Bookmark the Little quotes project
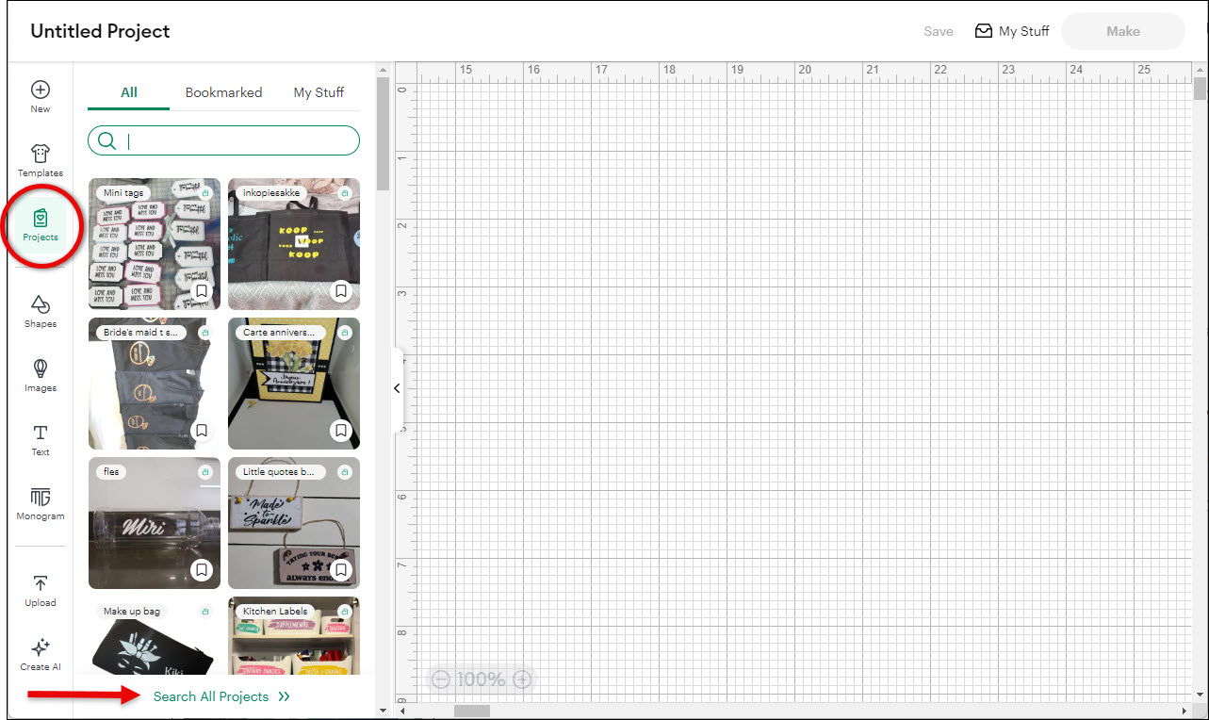This screenshot has height=720, width=1209. click(341, 570)
